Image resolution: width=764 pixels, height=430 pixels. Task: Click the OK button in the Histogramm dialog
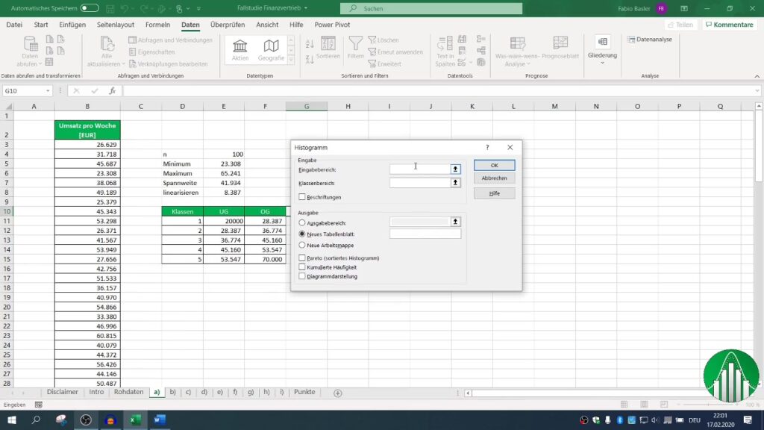click(494, 165)
